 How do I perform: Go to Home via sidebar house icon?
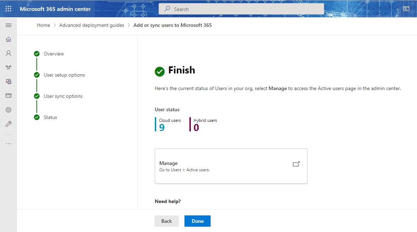pos(8,39)
